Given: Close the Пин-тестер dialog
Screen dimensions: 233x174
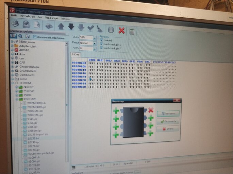Looking at the screenshot, I should [177, 100].
